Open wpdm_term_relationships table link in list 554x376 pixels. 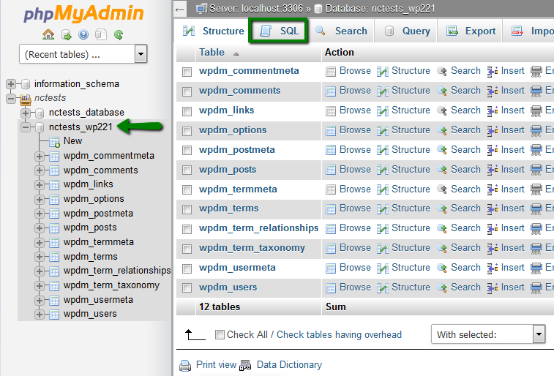(x=258, y=228)
